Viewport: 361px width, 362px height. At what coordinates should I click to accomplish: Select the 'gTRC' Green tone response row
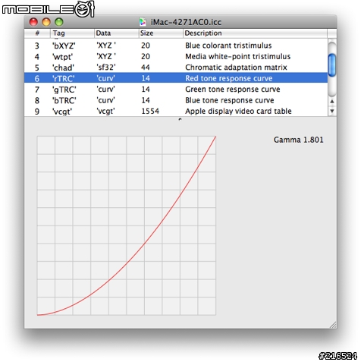click(x=176, y=90)
